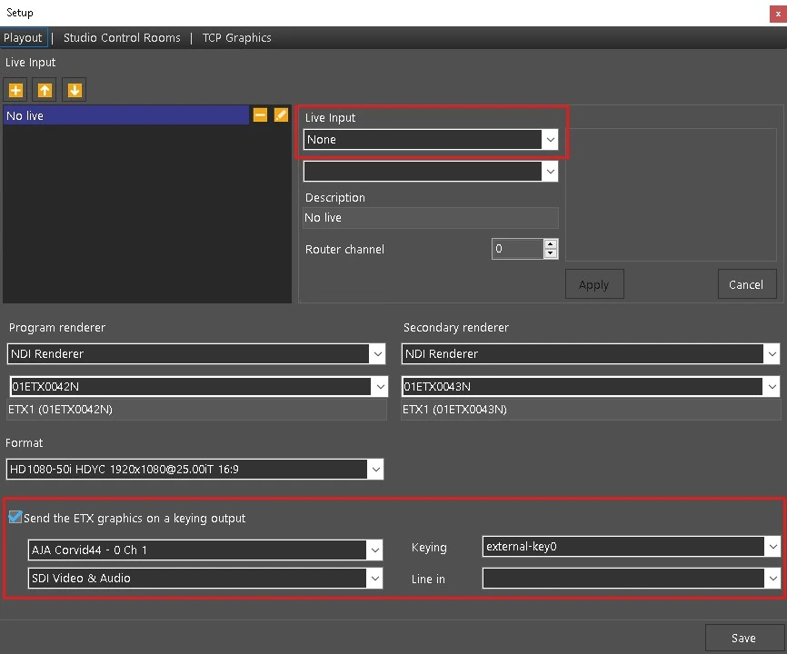Increase Router channel with up stepper arrow
787x654 pixels.
550,244
